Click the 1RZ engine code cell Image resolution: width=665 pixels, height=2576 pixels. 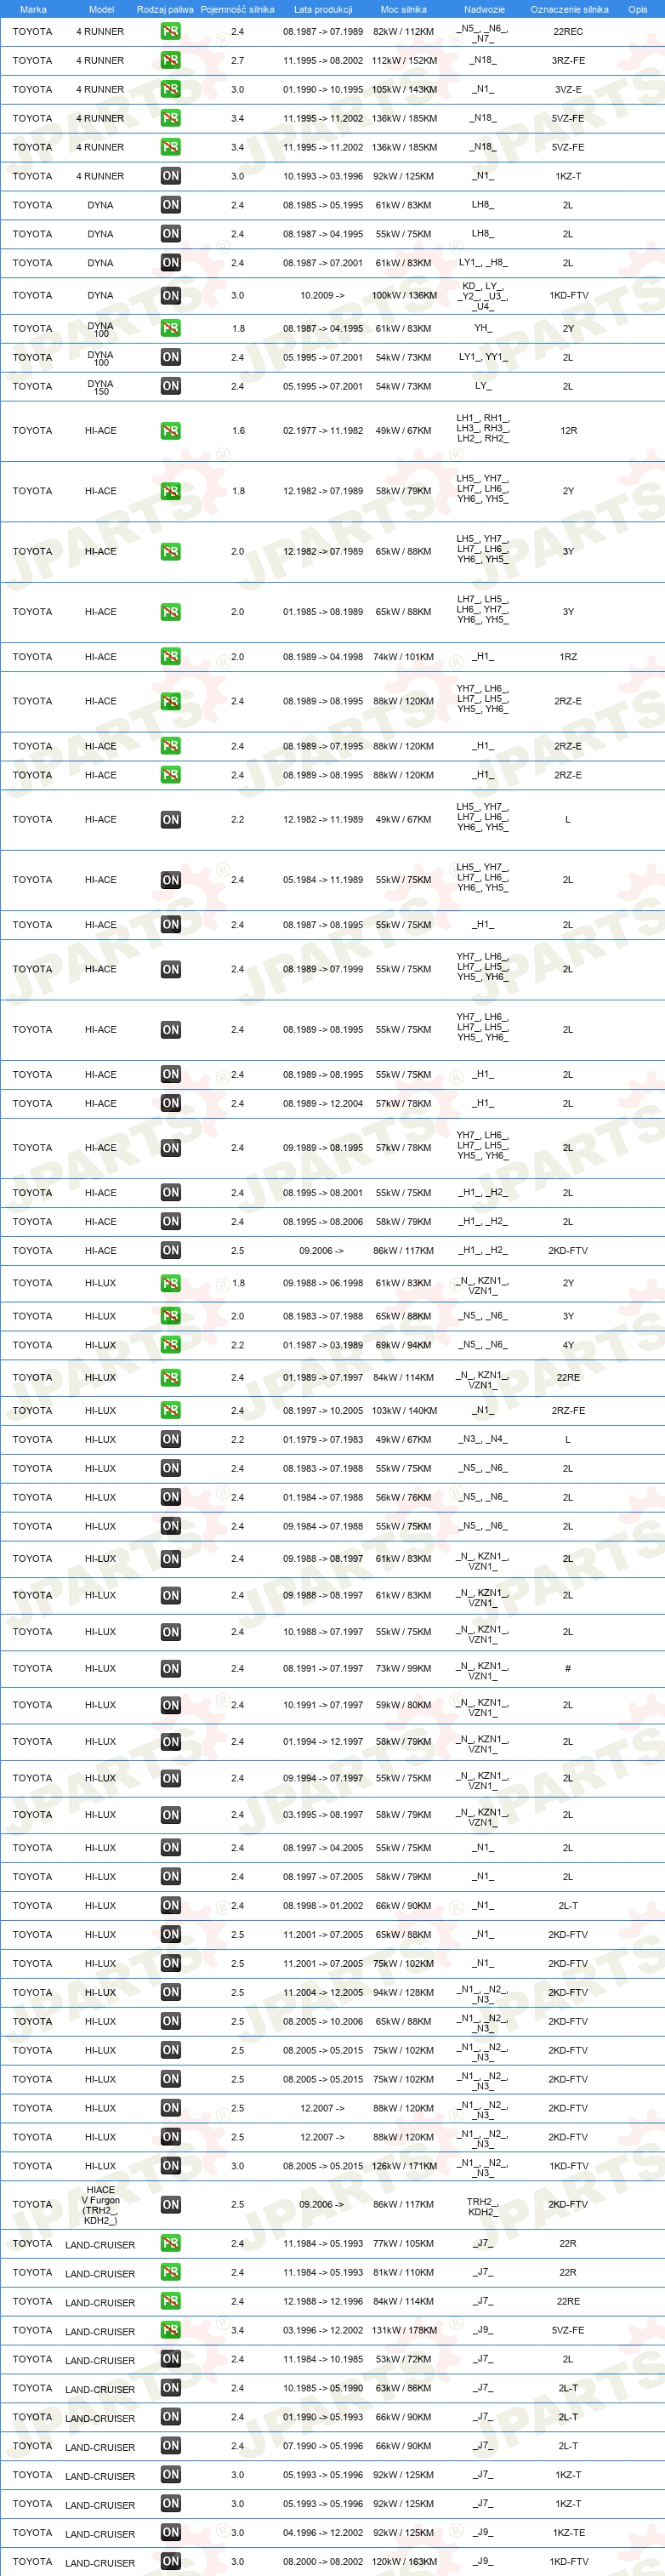568,657
